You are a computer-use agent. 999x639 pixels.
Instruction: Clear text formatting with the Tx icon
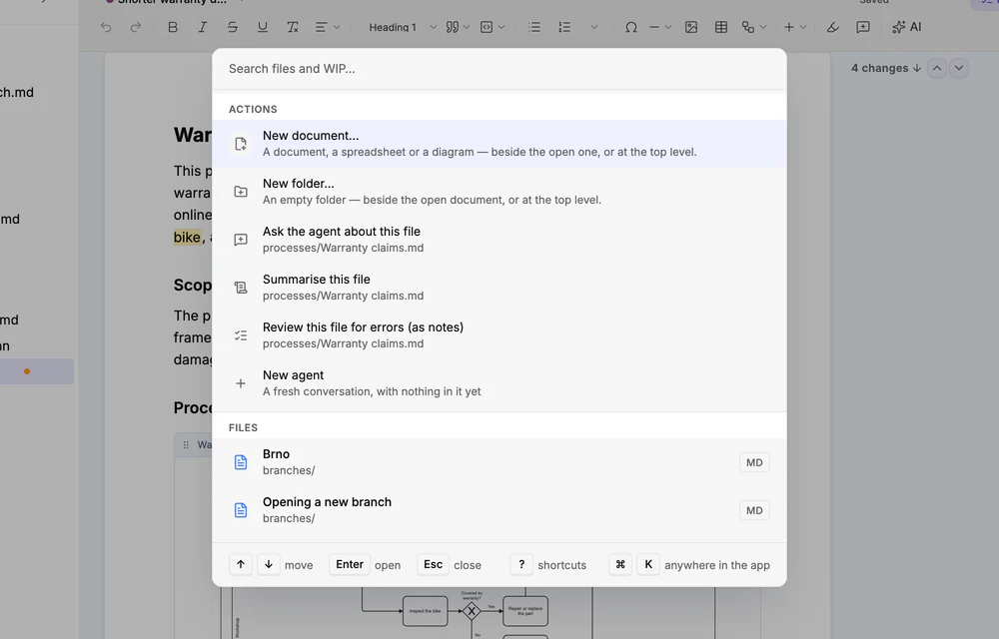point(293,27)
